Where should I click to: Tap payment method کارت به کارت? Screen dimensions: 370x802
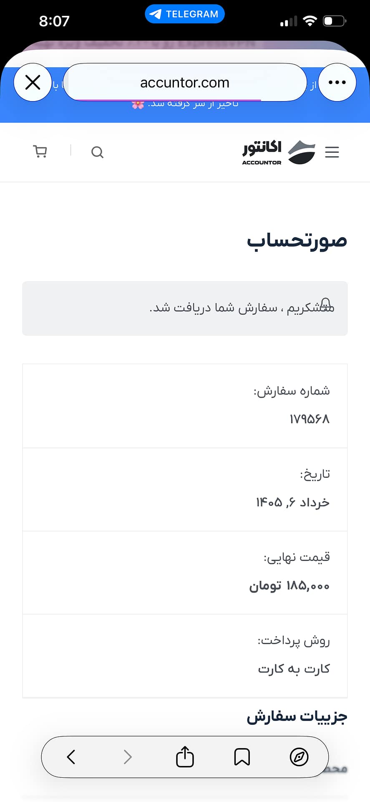pos(294,669)
